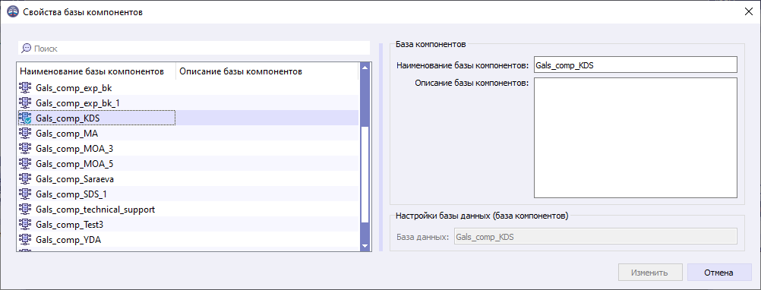Click the checked database icon beside Gals_comp_KDS
761x290 pixels.
coord(25,118)
